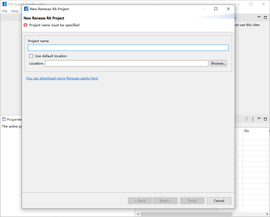Open the Help menu in FSP Smart Configurator
Image resolution: width=270 pixels, height=217 pixels.
point(15,11)
